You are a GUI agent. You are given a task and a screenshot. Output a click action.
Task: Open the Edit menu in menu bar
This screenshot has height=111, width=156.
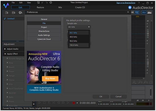pos(21,3)
